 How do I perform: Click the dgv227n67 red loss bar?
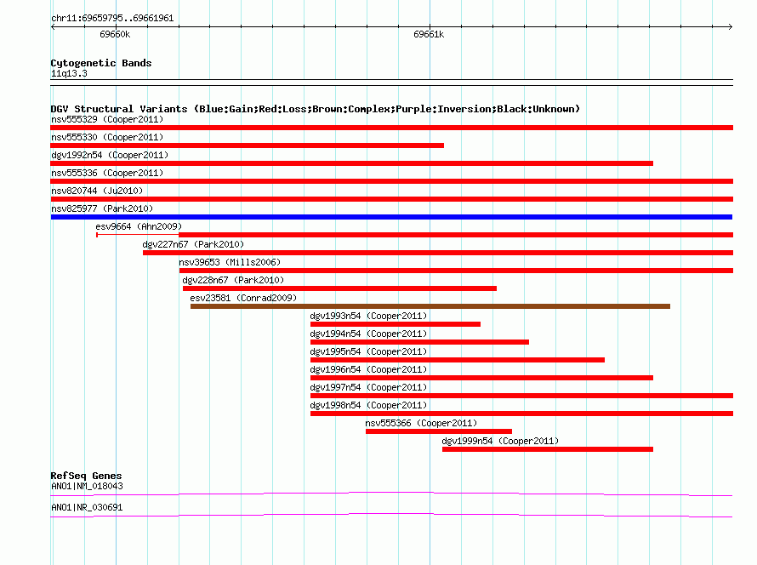[438, 253]
